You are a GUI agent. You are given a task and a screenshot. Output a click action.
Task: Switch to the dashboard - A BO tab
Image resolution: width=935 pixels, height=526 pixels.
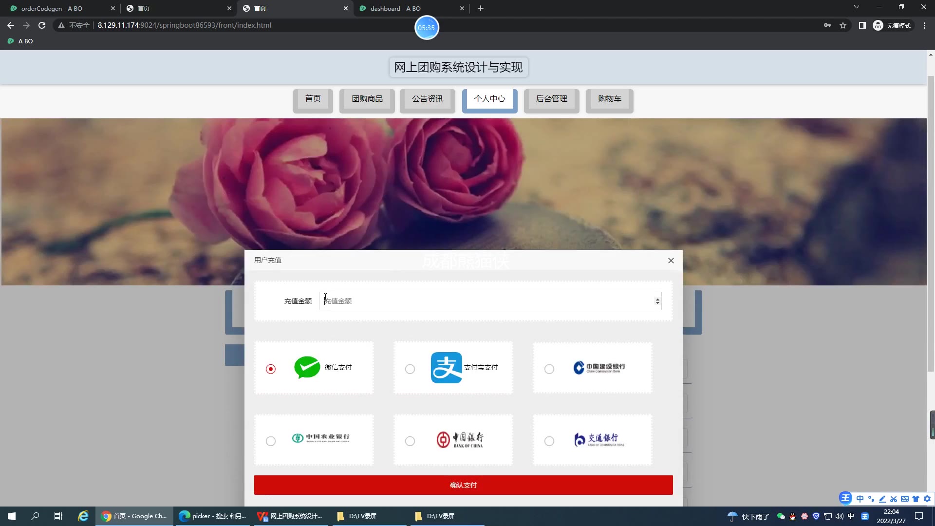coord(395,8)
